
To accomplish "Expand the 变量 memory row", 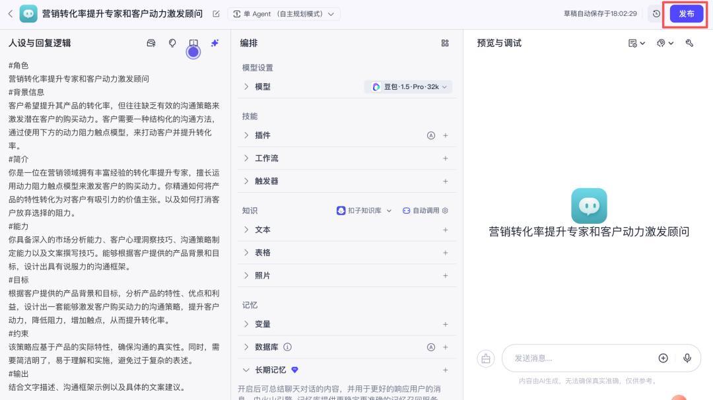I will 246,324.
